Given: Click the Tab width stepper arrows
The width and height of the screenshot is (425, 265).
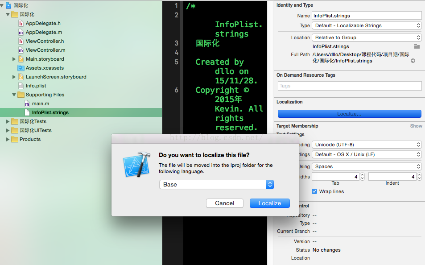Looking at the screenshot, I should point(363,177).
